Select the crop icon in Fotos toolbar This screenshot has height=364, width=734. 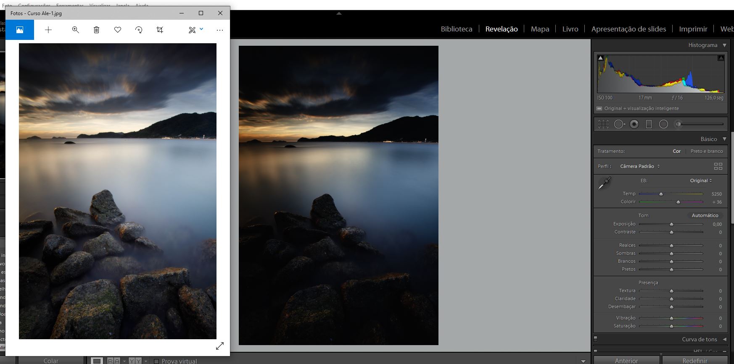coord(160,30)
